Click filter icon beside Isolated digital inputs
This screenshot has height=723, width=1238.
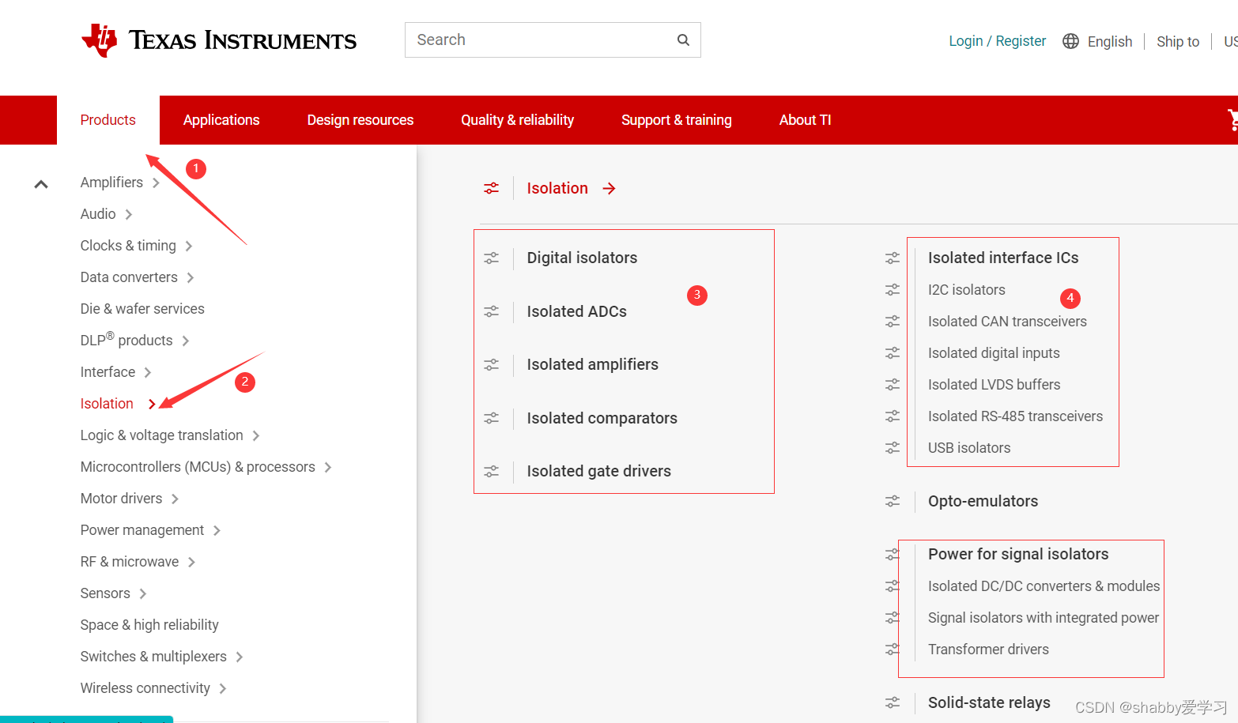click(x=893, y=353)
